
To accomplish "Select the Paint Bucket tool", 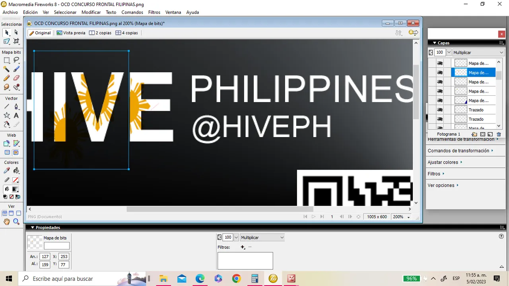I will (16, 170).
